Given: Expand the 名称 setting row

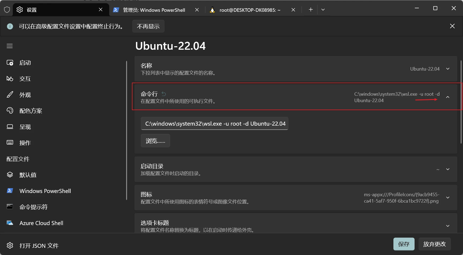Looking at the screenshot, I should click(x=448, y=69).
